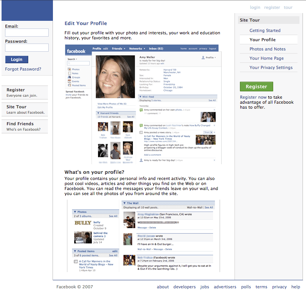Screen dimensions: 306x291
Task: Click the wall and photos screenshot
Action: (143, 236)
